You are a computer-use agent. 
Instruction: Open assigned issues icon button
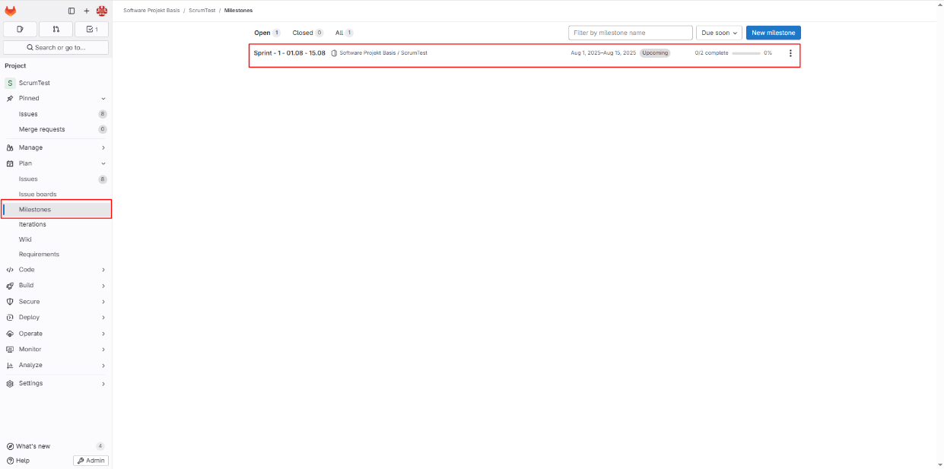tap(20, 30)
